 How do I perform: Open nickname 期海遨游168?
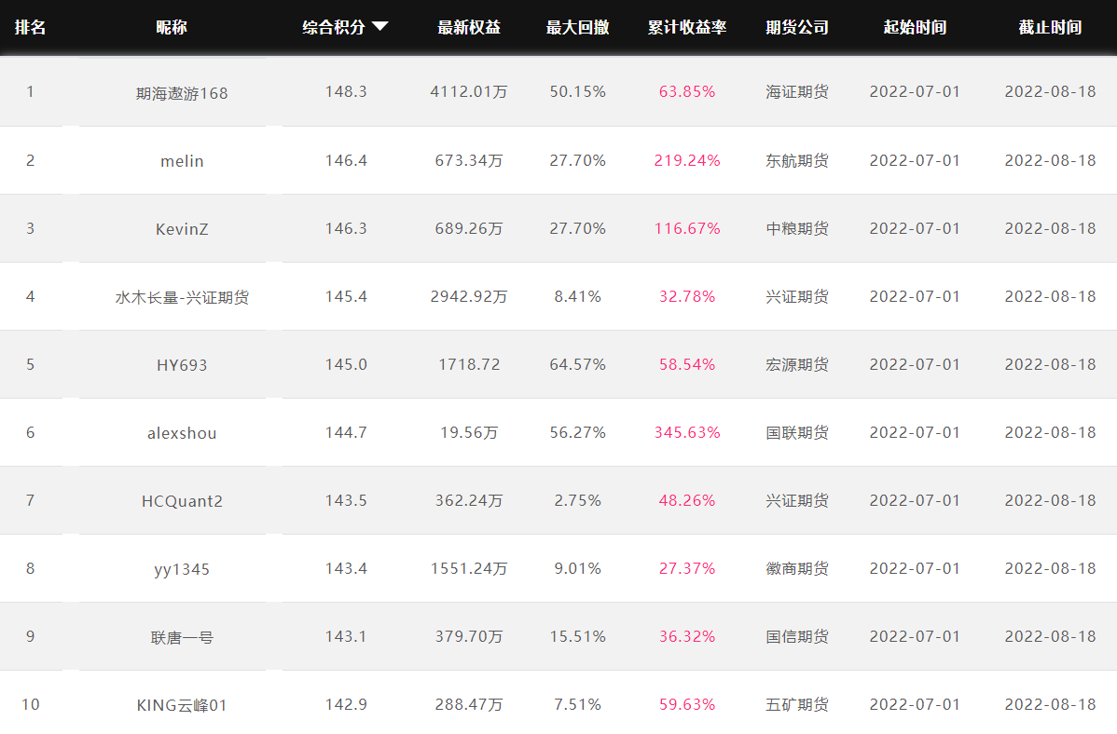click(182, 93)
